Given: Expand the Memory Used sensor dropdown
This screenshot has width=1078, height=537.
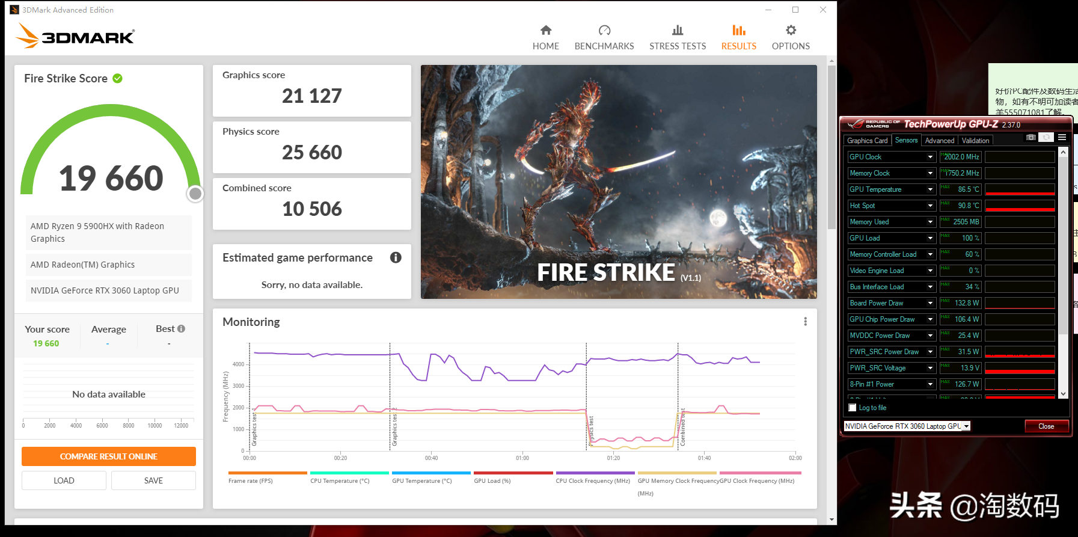Looking at the screenshot, I should tap(930, 222).
